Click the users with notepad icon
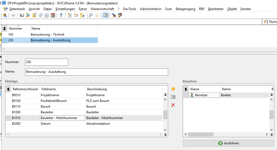Screen dimensions: 277x150 click(x=120, y=15)
